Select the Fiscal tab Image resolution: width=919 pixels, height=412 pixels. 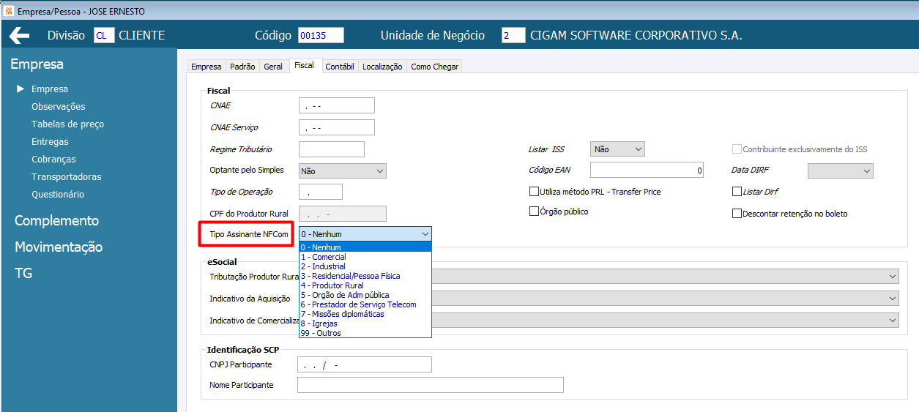point(304,65)
